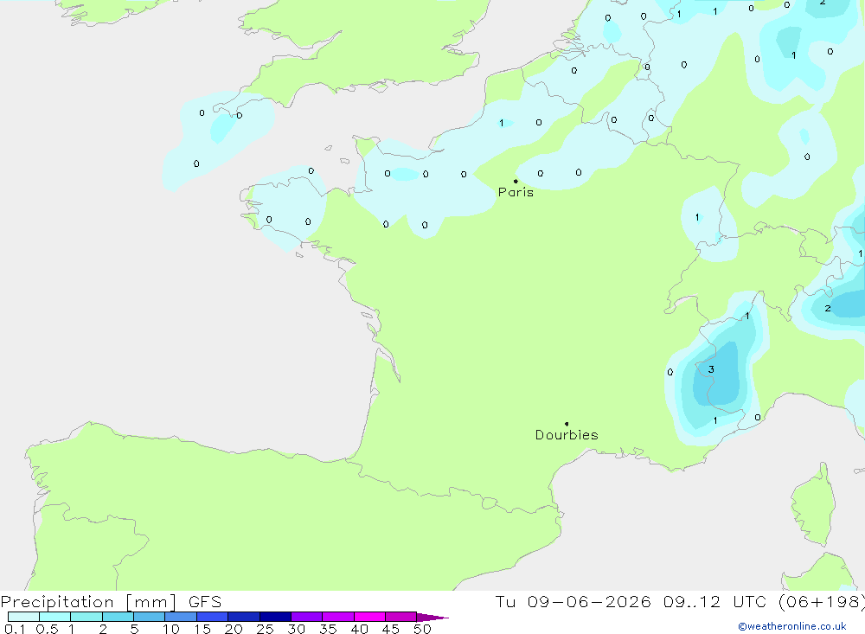Click the 20 mm dark blue legend swatch

243,617
